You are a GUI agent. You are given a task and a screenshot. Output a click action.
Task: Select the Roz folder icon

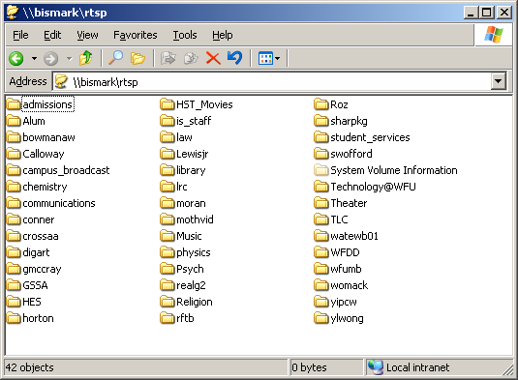[321, 104]
